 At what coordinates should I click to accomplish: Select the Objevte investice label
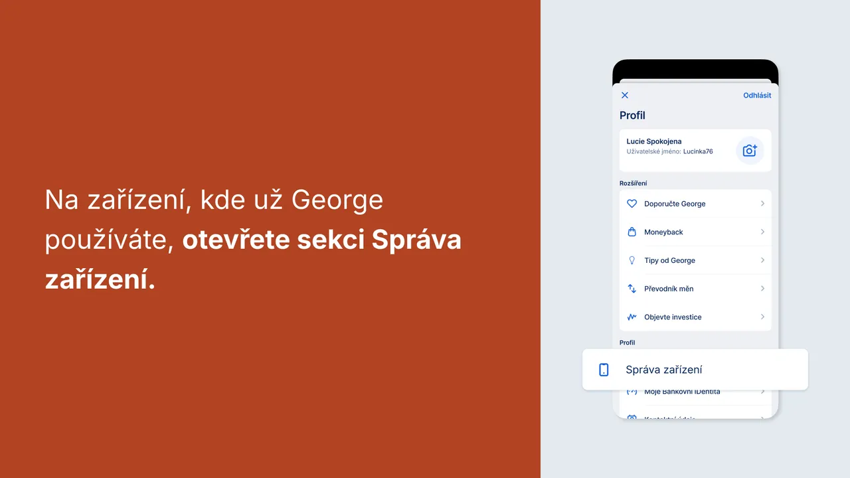(673, 317)
